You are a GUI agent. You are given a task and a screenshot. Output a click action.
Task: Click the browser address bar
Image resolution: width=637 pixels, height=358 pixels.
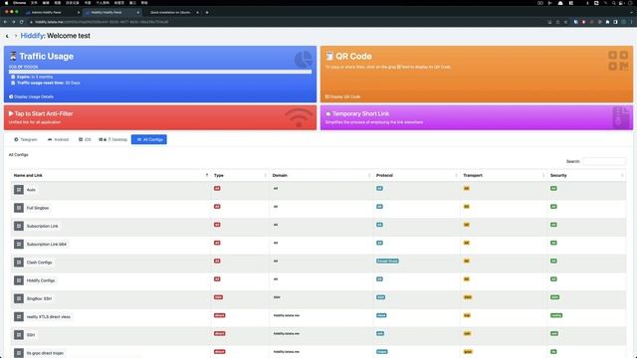(285, 22)
